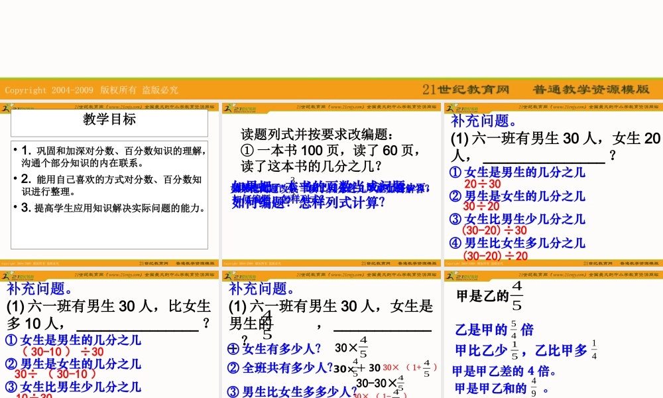Click the text '读题列式并按要求改编题:'
This screenshot has height=398, width=663.
(317, 135)
